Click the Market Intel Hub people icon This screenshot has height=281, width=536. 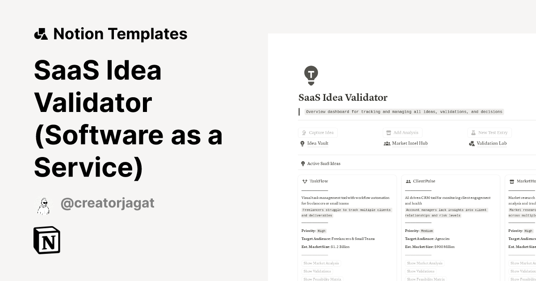(387, 143)
